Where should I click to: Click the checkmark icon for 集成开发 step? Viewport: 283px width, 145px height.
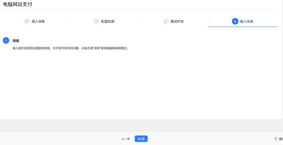tap(166, 21)
